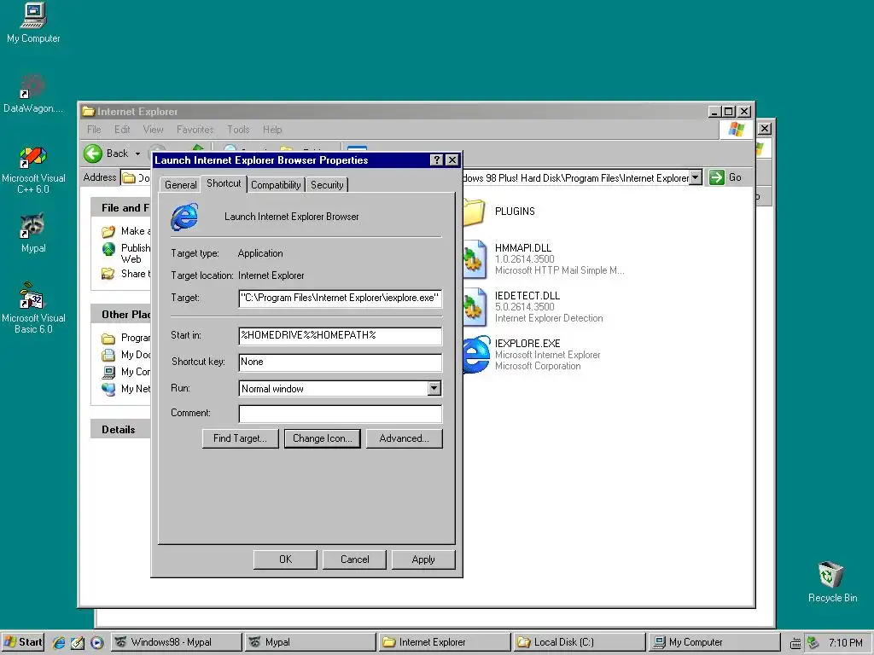Switch to the Compatibility tab

click(x=276, y=185)
